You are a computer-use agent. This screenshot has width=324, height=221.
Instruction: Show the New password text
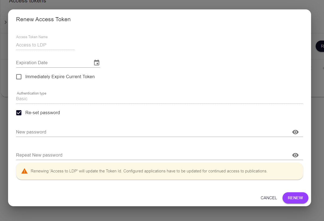pyautogui.click(x=295, y=132)
